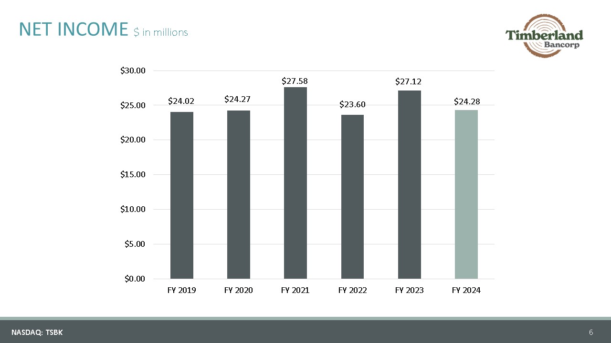The image size is (611, 343).
Task: Select the light green FY 2024 bar
Action: (466, 194)
